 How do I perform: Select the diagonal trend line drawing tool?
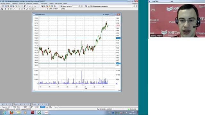click(14, 9)
